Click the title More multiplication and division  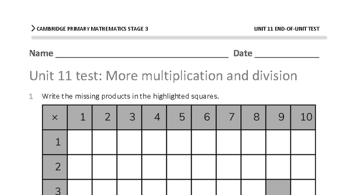coord(163,76)
